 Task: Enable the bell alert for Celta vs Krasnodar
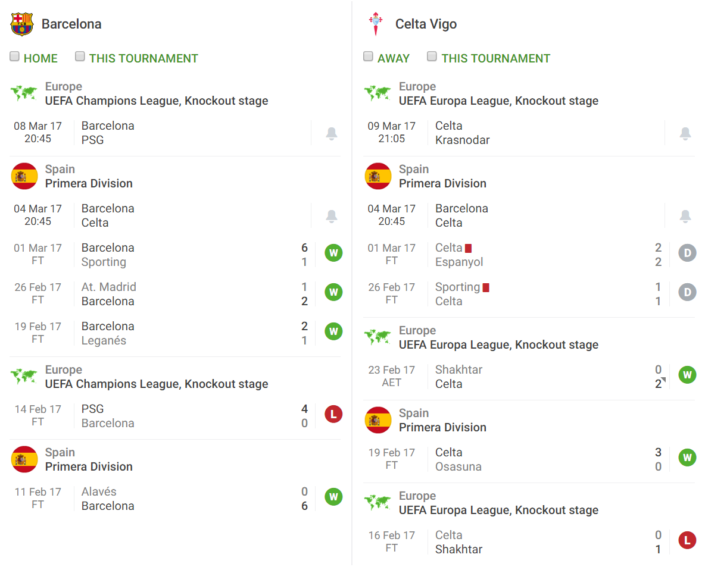pos(685,133)
